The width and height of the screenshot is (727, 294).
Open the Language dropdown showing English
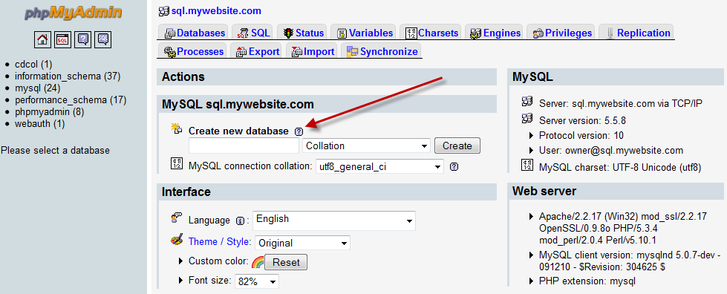(x=334, y=220)
